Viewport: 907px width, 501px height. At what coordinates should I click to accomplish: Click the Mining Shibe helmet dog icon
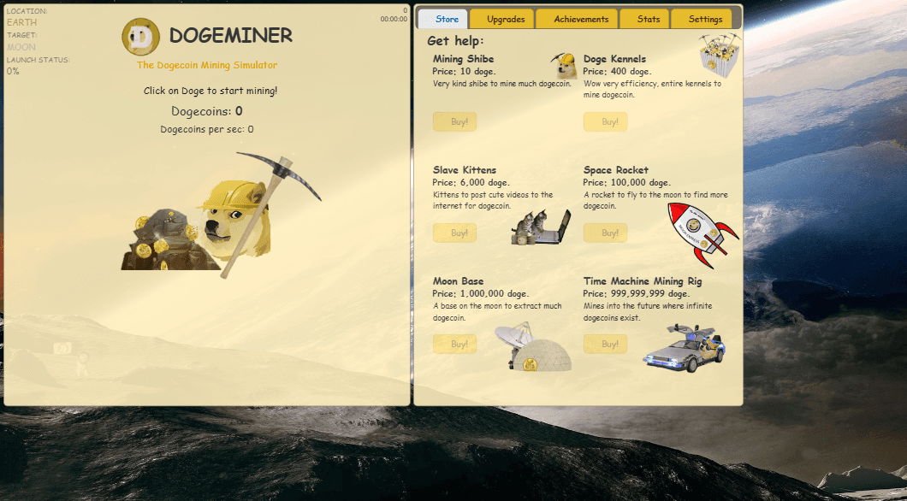[565, 65]
